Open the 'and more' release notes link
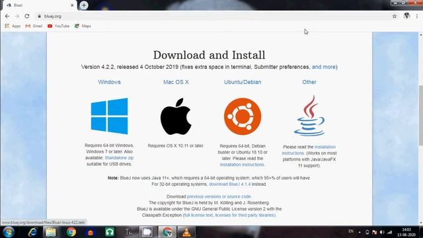The image size is (423, 238). coord(324,67)
